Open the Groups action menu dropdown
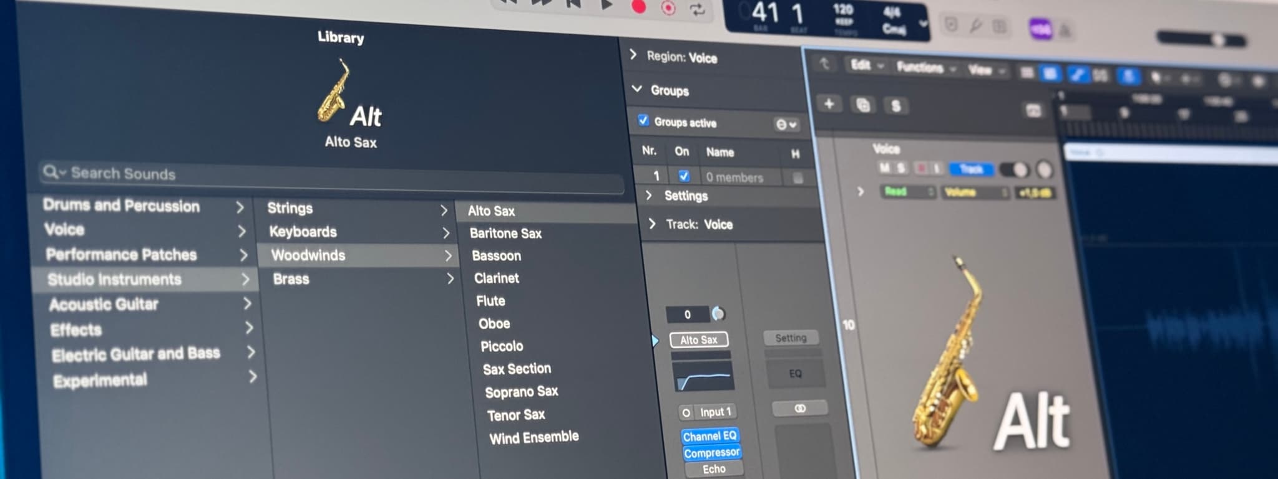 pyautogui.click(x=786, y=124)
